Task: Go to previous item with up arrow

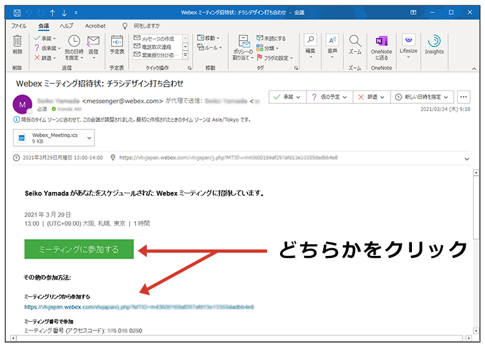Action: [x=52, y=13]
